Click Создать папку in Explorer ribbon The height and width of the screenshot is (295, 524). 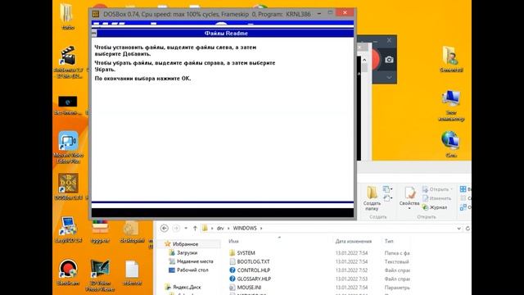(x=372, y=198)
